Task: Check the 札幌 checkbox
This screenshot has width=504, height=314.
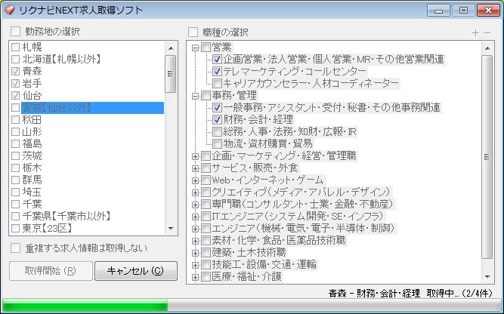Action: click(x=15, y=48)
